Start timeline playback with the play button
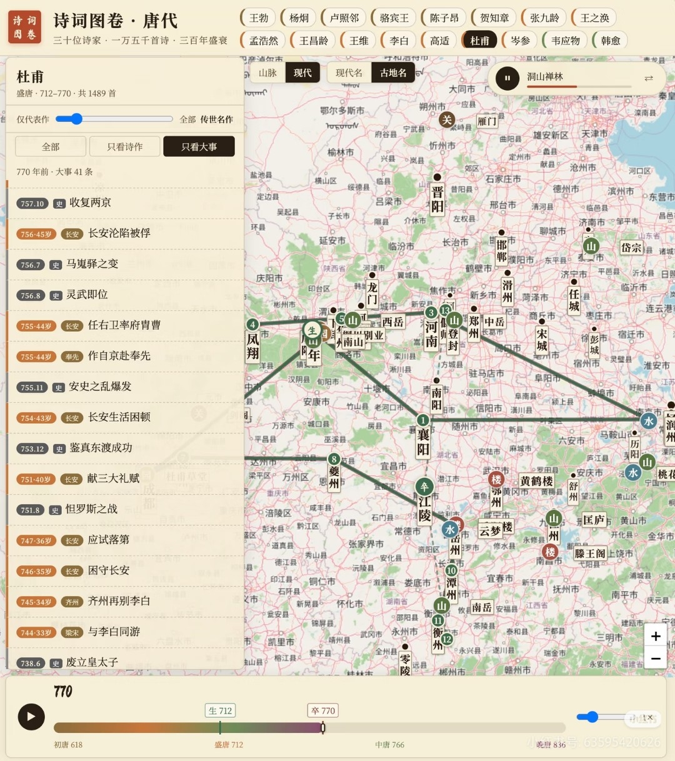Screen dimensions: 675x761 click(31, 717)
